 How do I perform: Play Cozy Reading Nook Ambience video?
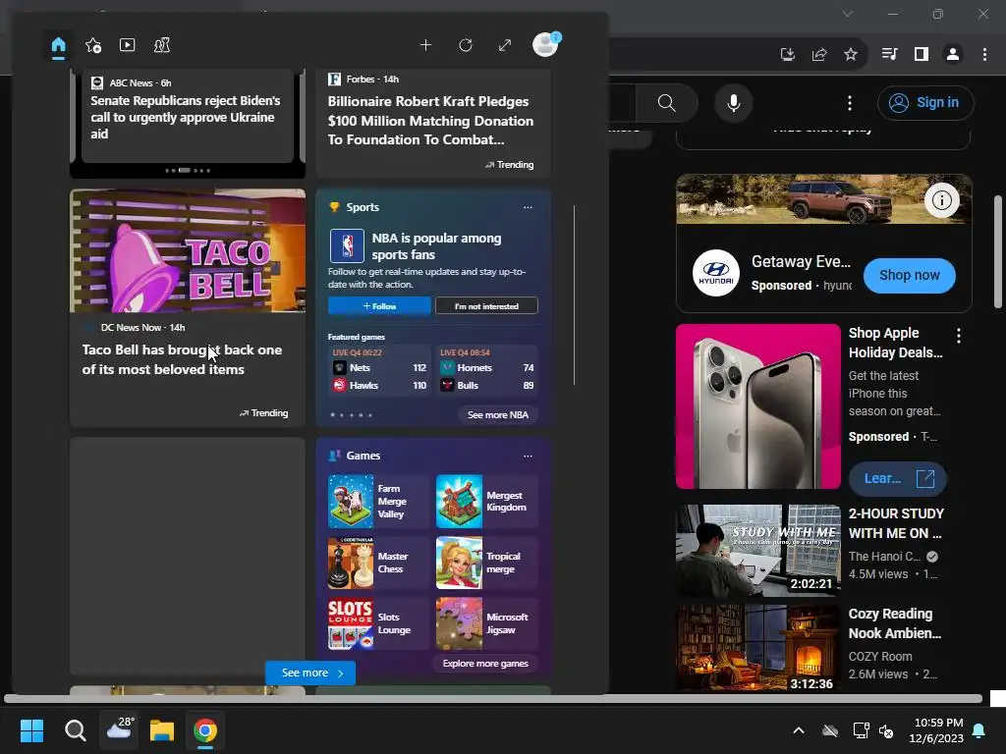(x=757, y=648)
